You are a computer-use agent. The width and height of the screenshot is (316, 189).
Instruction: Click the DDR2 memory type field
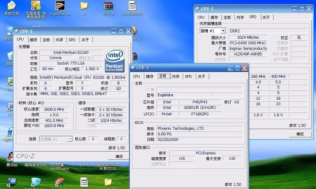click(268, 31)
